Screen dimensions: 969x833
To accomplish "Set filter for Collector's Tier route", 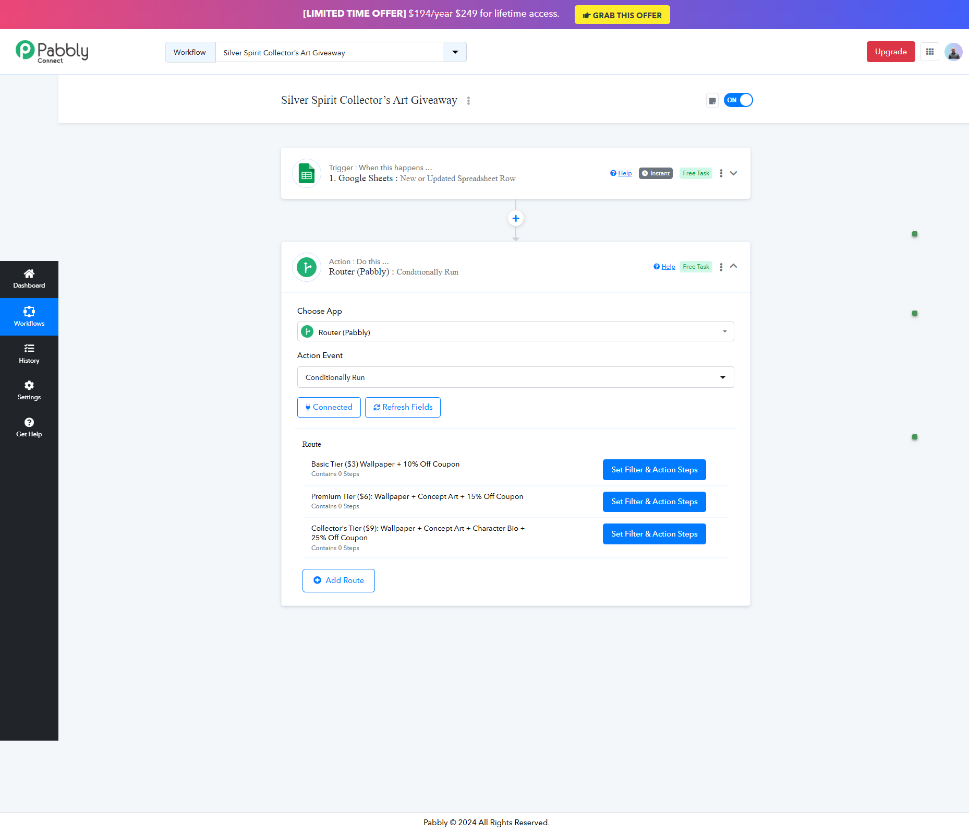I will [655, 534].
